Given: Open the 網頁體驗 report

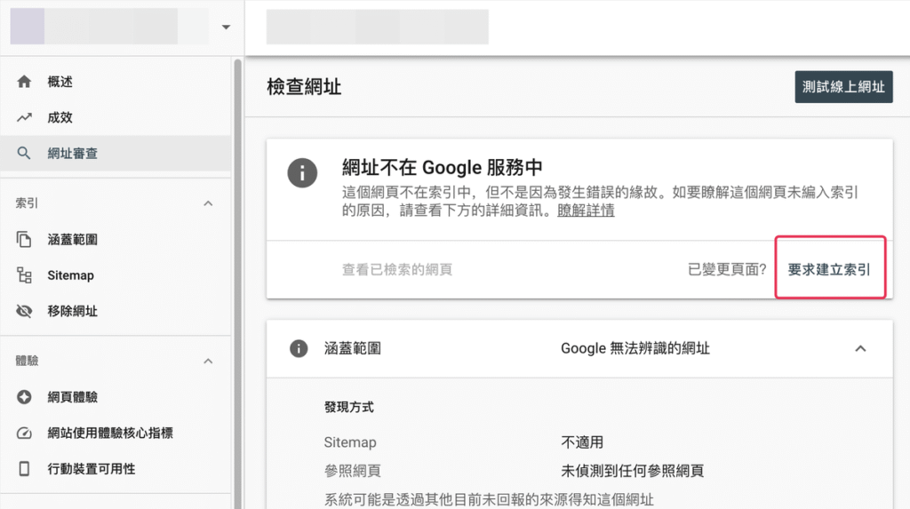Looking at the screenshot, I should coord(116,397).
